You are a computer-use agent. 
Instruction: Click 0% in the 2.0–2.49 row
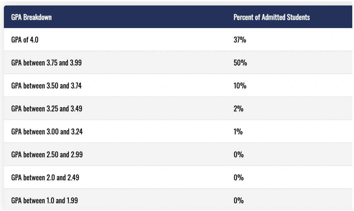239,178
